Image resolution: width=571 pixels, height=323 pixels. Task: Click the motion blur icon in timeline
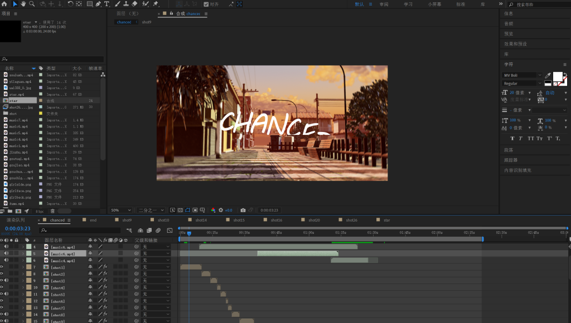point(158,230)
